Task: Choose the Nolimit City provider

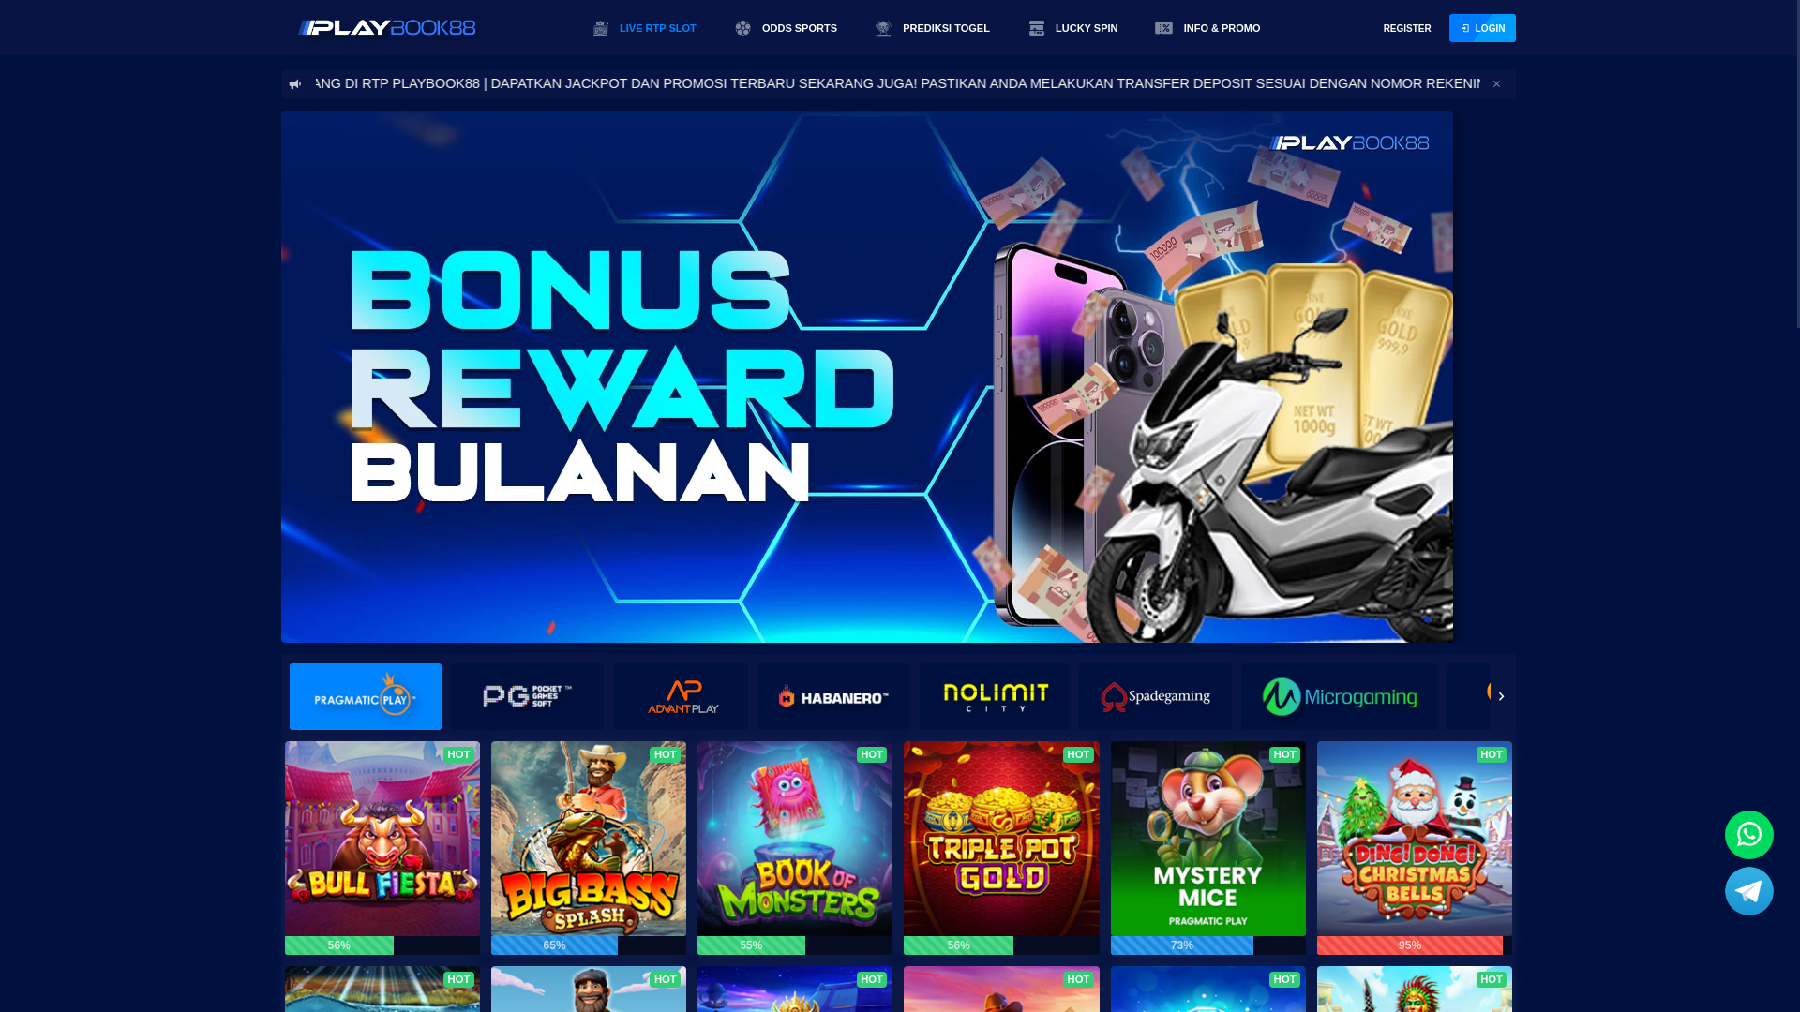Action: click(995, 696)
